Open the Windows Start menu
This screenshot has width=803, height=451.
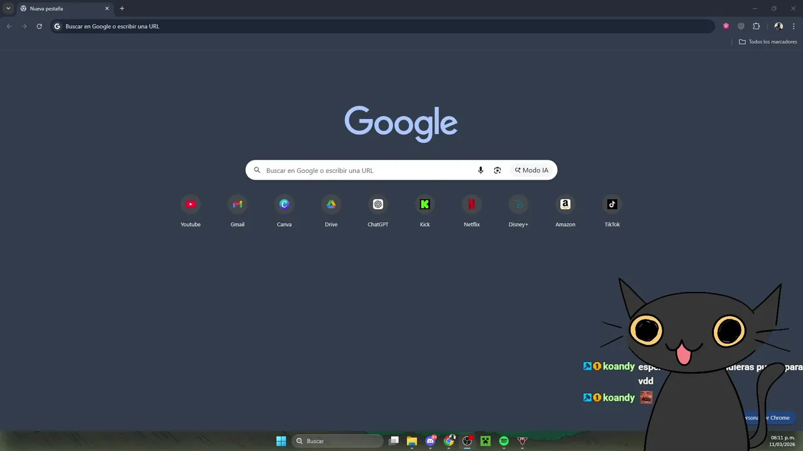click(x=281, y=441)
